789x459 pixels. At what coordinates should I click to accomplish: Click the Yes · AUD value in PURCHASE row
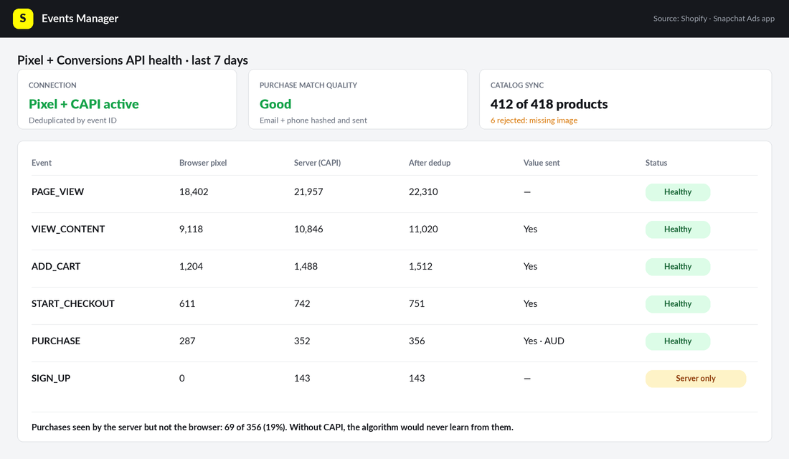[x=544, y=341]
